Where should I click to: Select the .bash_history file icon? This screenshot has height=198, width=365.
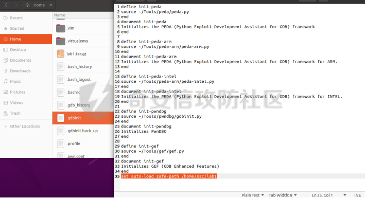click(x=61, y=66)
